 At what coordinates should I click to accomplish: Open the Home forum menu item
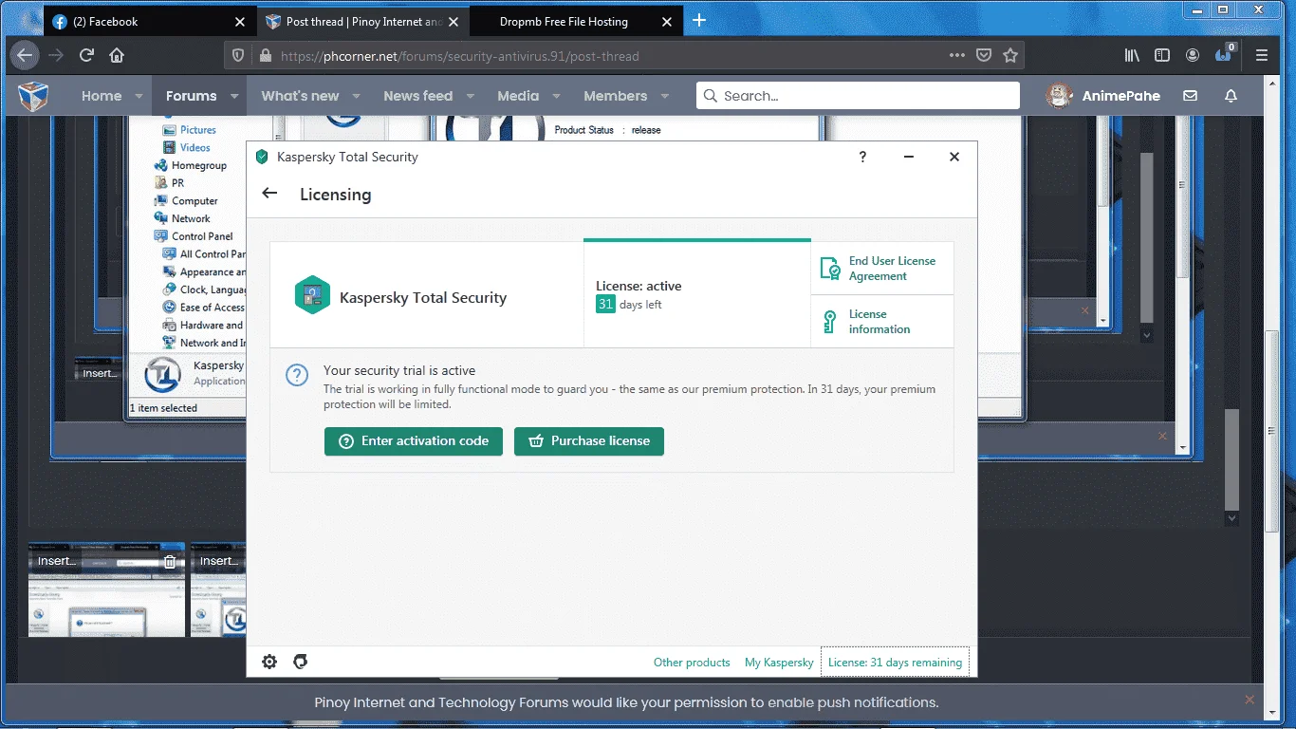coord(102,96)
